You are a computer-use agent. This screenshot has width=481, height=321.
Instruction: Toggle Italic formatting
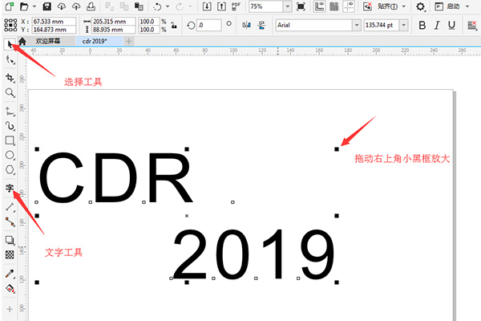(437, 25)
